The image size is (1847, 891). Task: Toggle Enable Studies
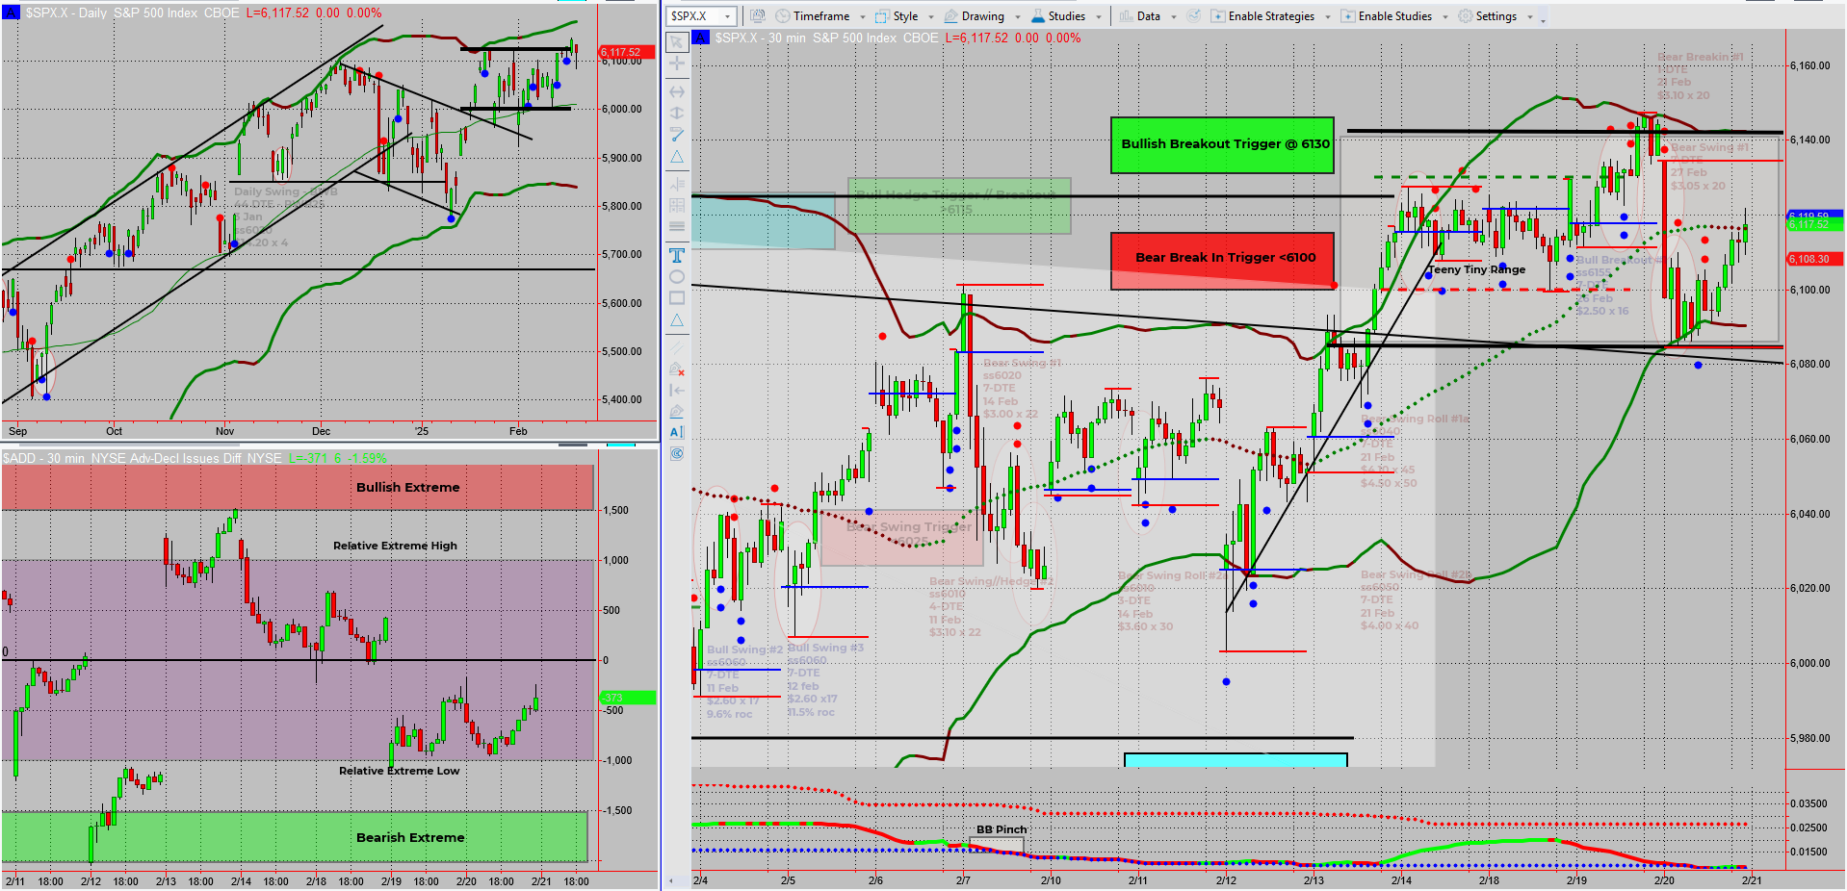click(1386, 16)
